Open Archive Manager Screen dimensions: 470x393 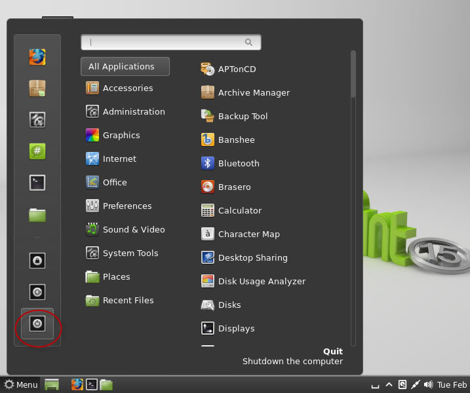pyautogui.click(x=245, y=92)
